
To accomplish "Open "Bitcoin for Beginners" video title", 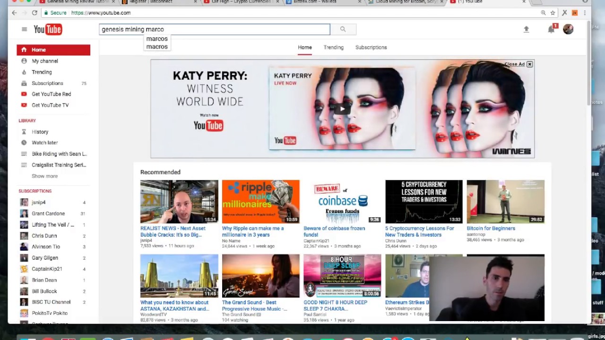I will [x=491, y=229].
